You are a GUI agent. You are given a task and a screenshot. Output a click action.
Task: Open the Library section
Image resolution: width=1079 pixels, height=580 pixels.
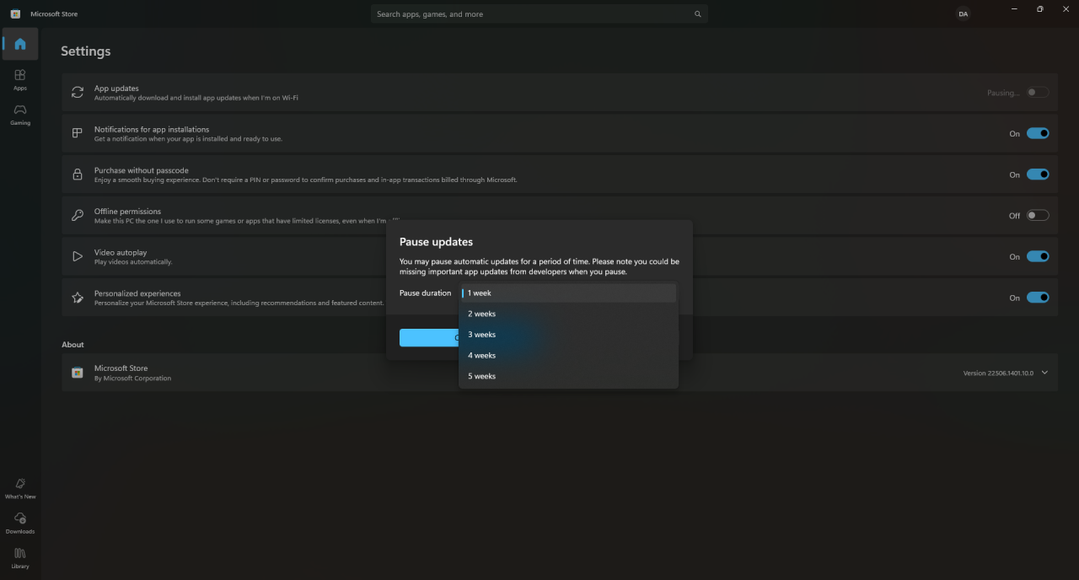tap(19, 558)
